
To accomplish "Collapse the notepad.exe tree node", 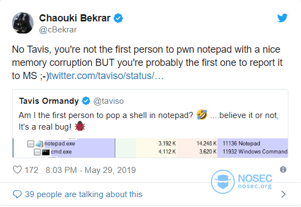I will 31,144.
